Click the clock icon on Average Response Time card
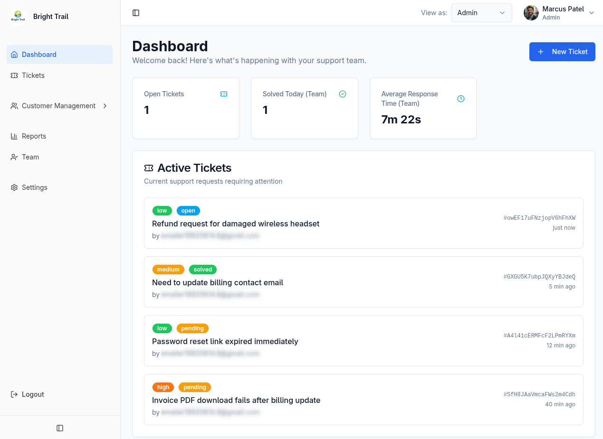The image size is (603, 439). [x=461, y=99]
